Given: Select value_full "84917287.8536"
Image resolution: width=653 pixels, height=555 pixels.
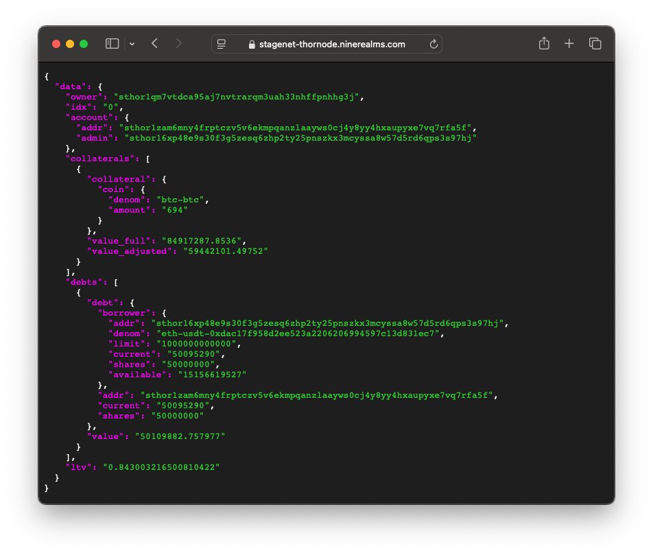Looking at the screenshot, I should point(202,241).
